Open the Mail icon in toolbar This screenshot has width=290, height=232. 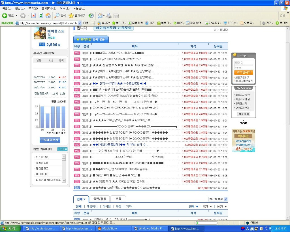click(100, 16)
